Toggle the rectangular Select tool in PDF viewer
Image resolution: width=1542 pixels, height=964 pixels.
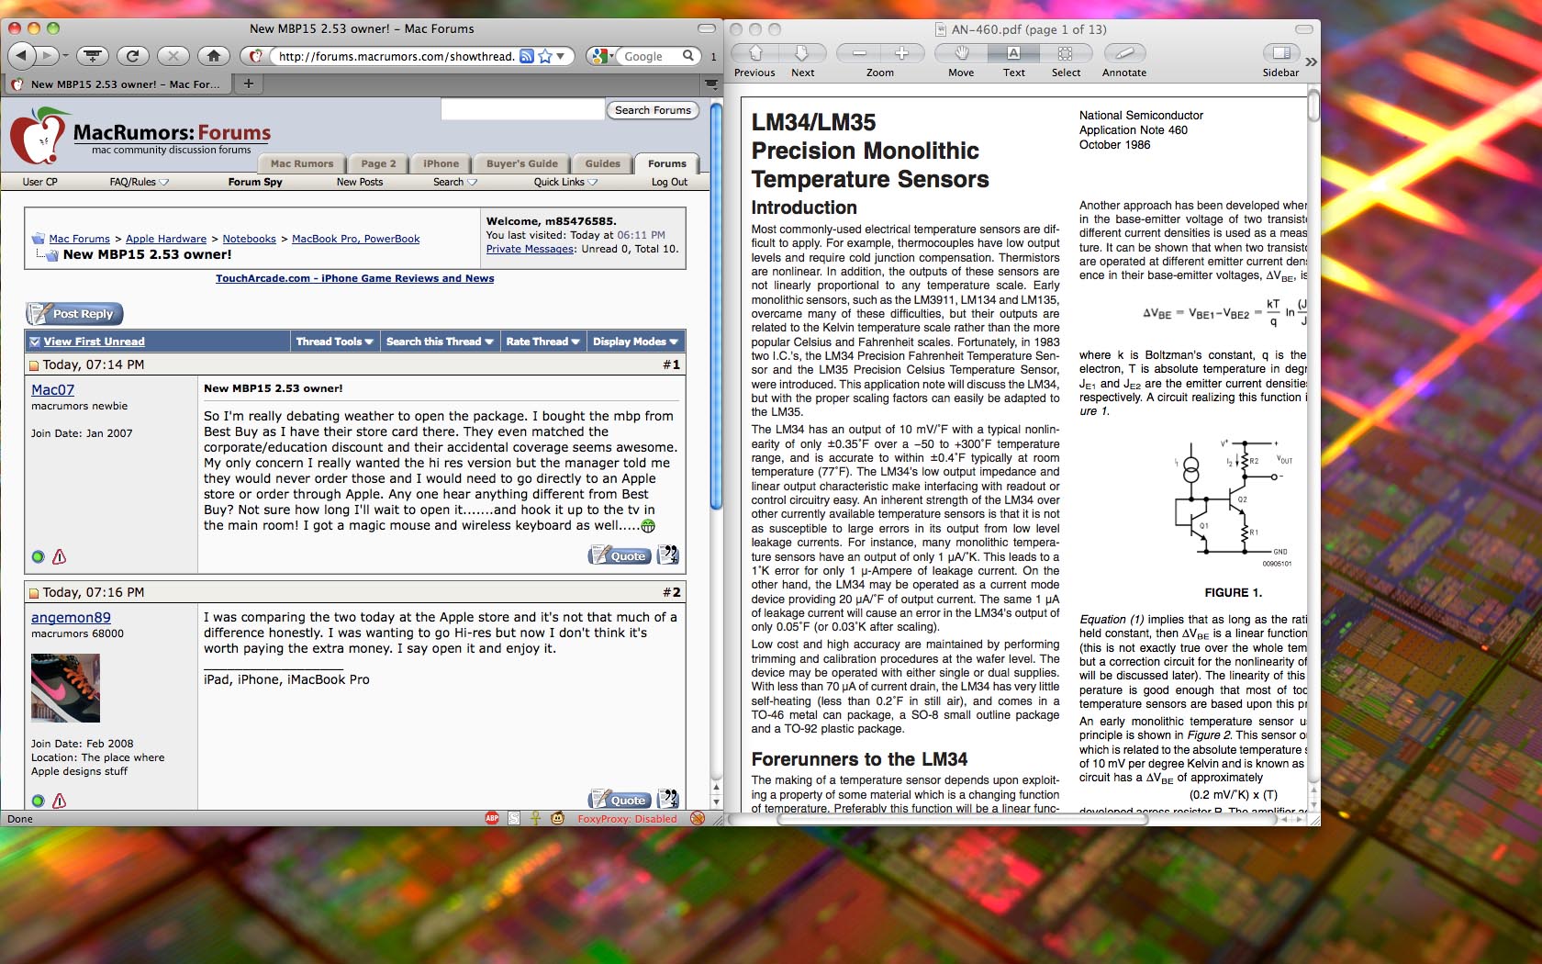(x=1065, y=53)
